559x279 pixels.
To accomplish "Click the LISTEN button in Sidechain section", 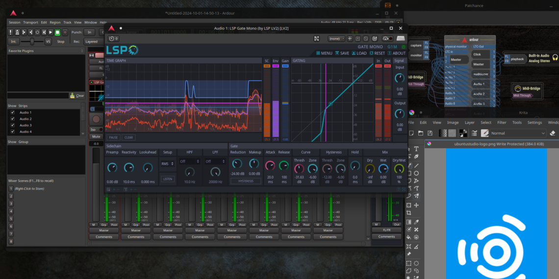I will (x=167, y=179).
